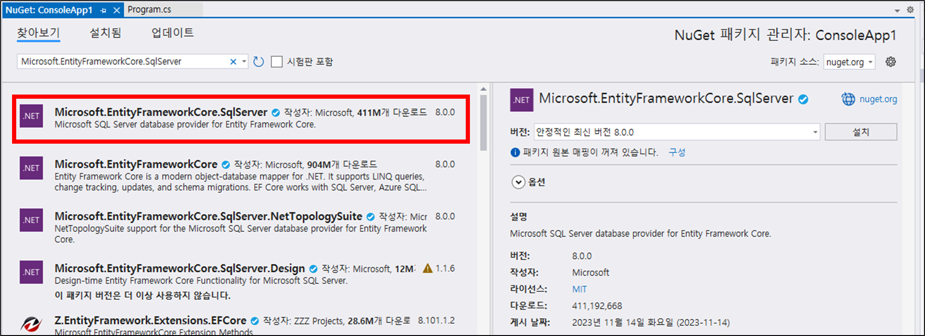Select Microsoft.EntityFrameworkCore.SqlServer.Design title
925x336 pixels.
[180, 268]
